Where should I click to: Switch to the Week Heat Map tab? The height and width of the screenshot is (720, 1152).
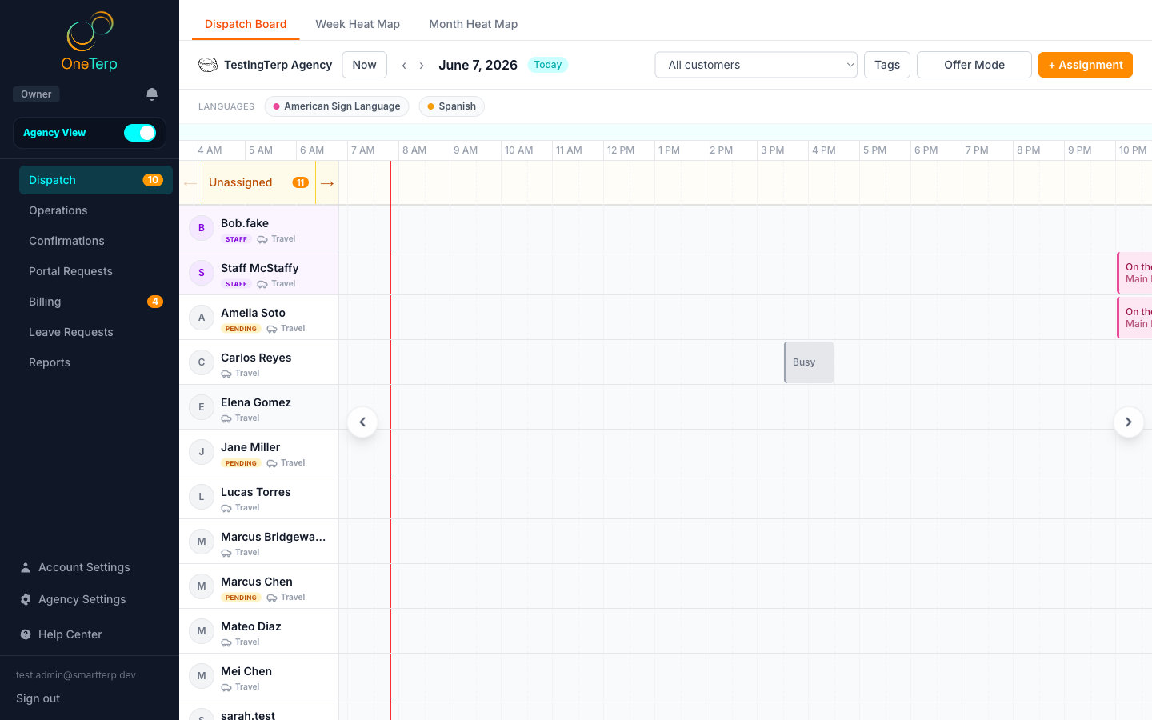358,24
